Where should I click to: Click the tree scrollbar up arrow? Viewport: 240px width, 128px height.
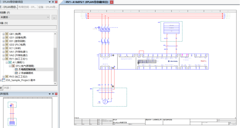tap(55, 34)
